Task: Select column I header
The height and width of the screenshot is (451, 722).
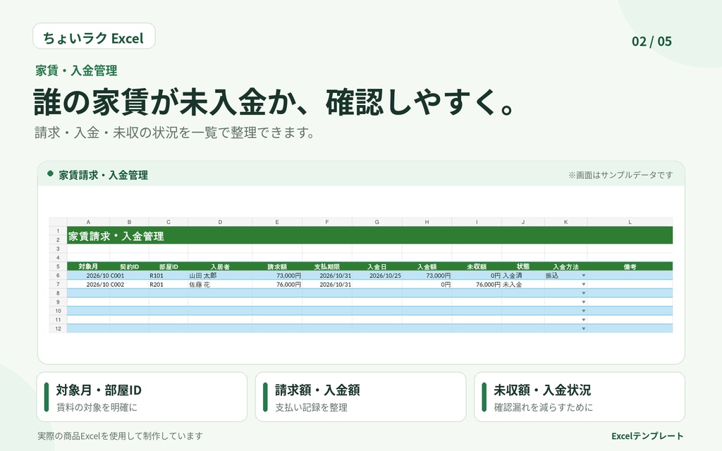Action: [477, 222]
